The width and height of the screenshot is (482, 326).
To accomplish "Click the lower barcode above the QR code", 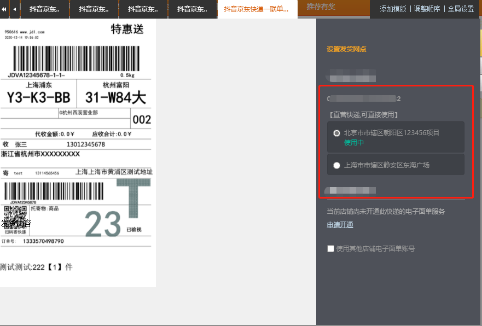I will coord(54,191).
